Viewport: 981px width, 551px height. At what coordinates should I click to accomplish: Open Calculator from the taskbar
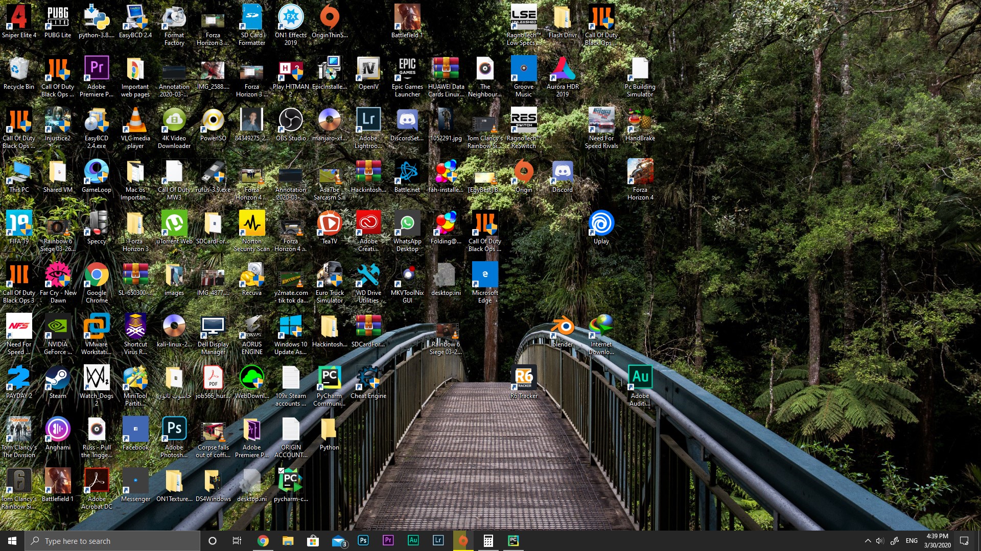click(488, 541)
